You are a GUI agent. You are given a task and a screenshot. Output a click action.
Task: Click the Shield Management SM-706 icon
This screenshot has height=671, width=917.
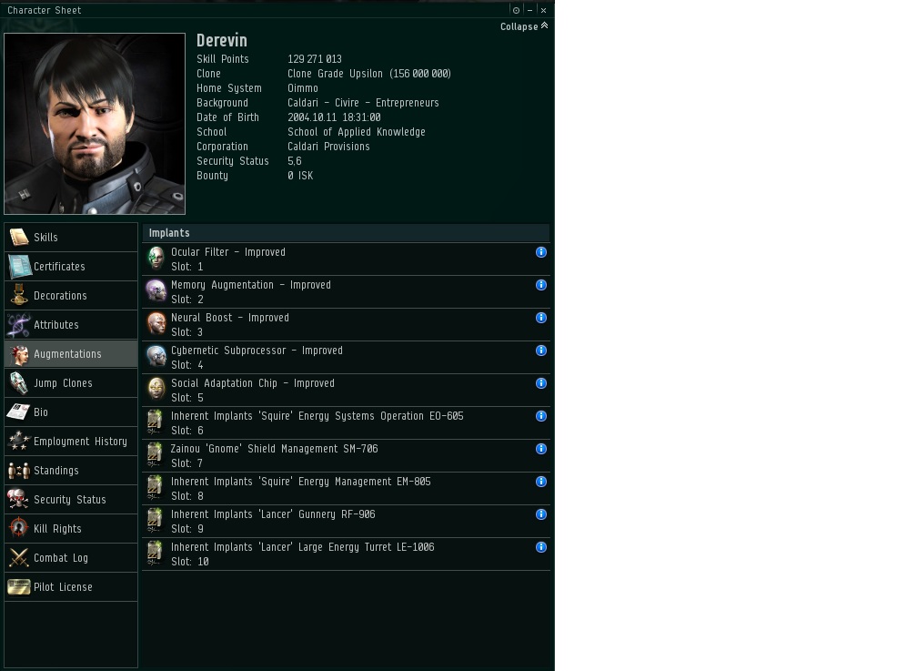point(156,455)
